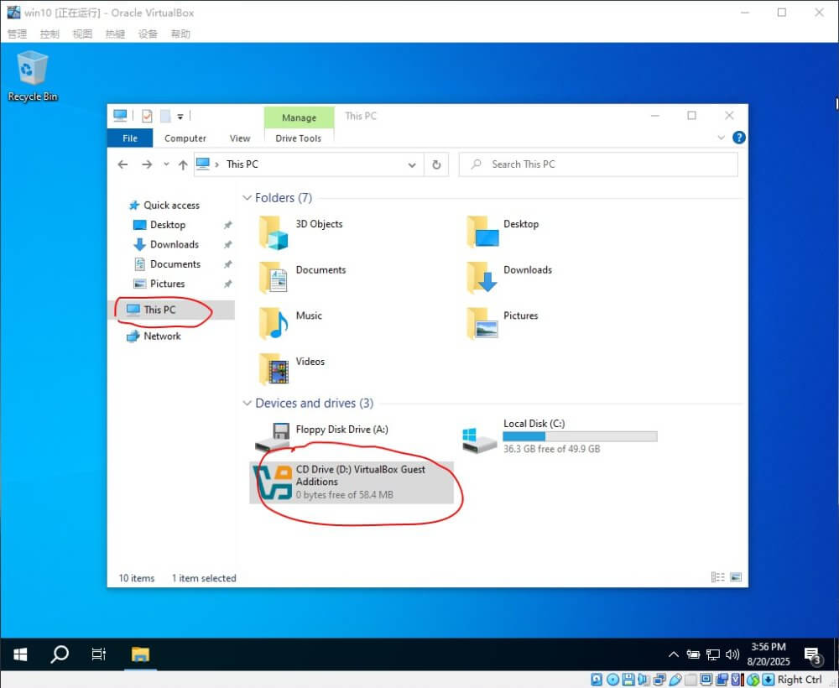The width and height of the screenshot is (839, 688).
Task: Switch to large icons view layout
Action: (x=736, y=577)
